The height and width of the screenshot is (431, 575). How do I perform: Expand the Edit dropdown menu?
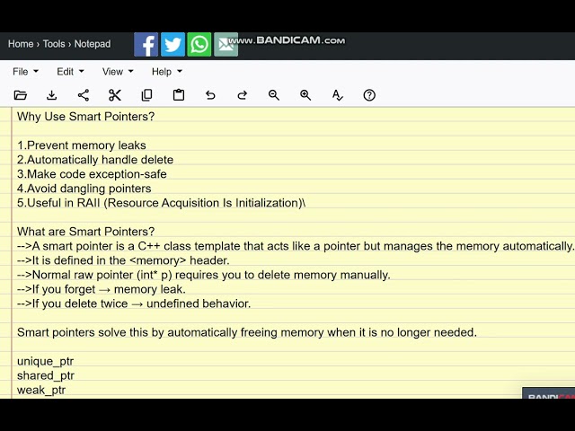coord(70,72)
